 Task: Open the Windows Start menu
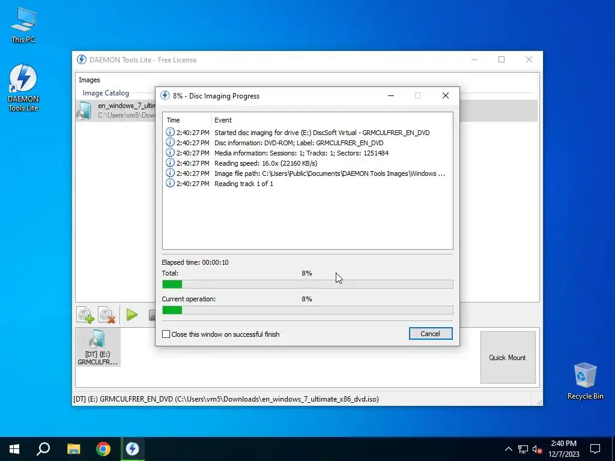point(14,449)
